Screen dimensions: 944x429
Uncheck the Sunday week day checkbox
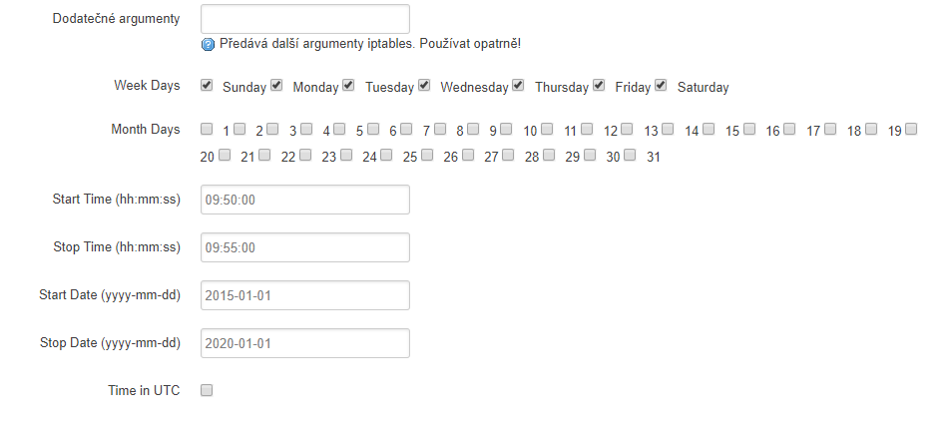tap(207, 85)
